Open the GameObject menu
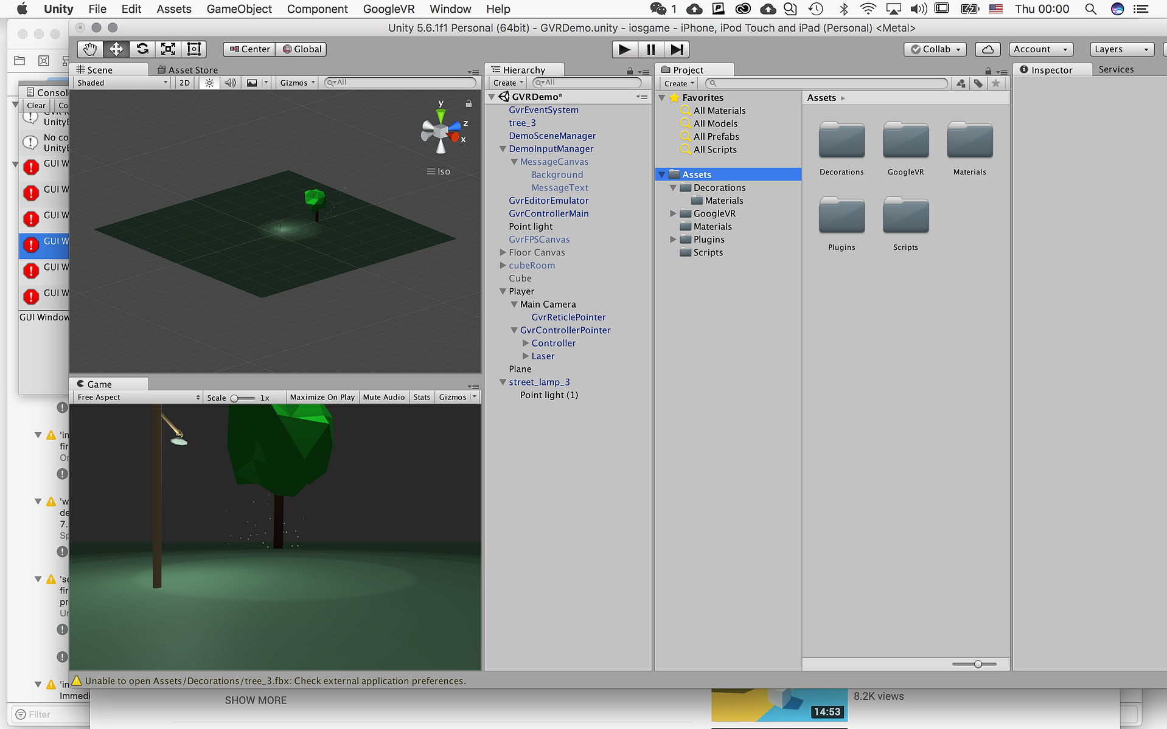Image resolution: width=1167 pixels, height=729 pixels. pos(239,9)
